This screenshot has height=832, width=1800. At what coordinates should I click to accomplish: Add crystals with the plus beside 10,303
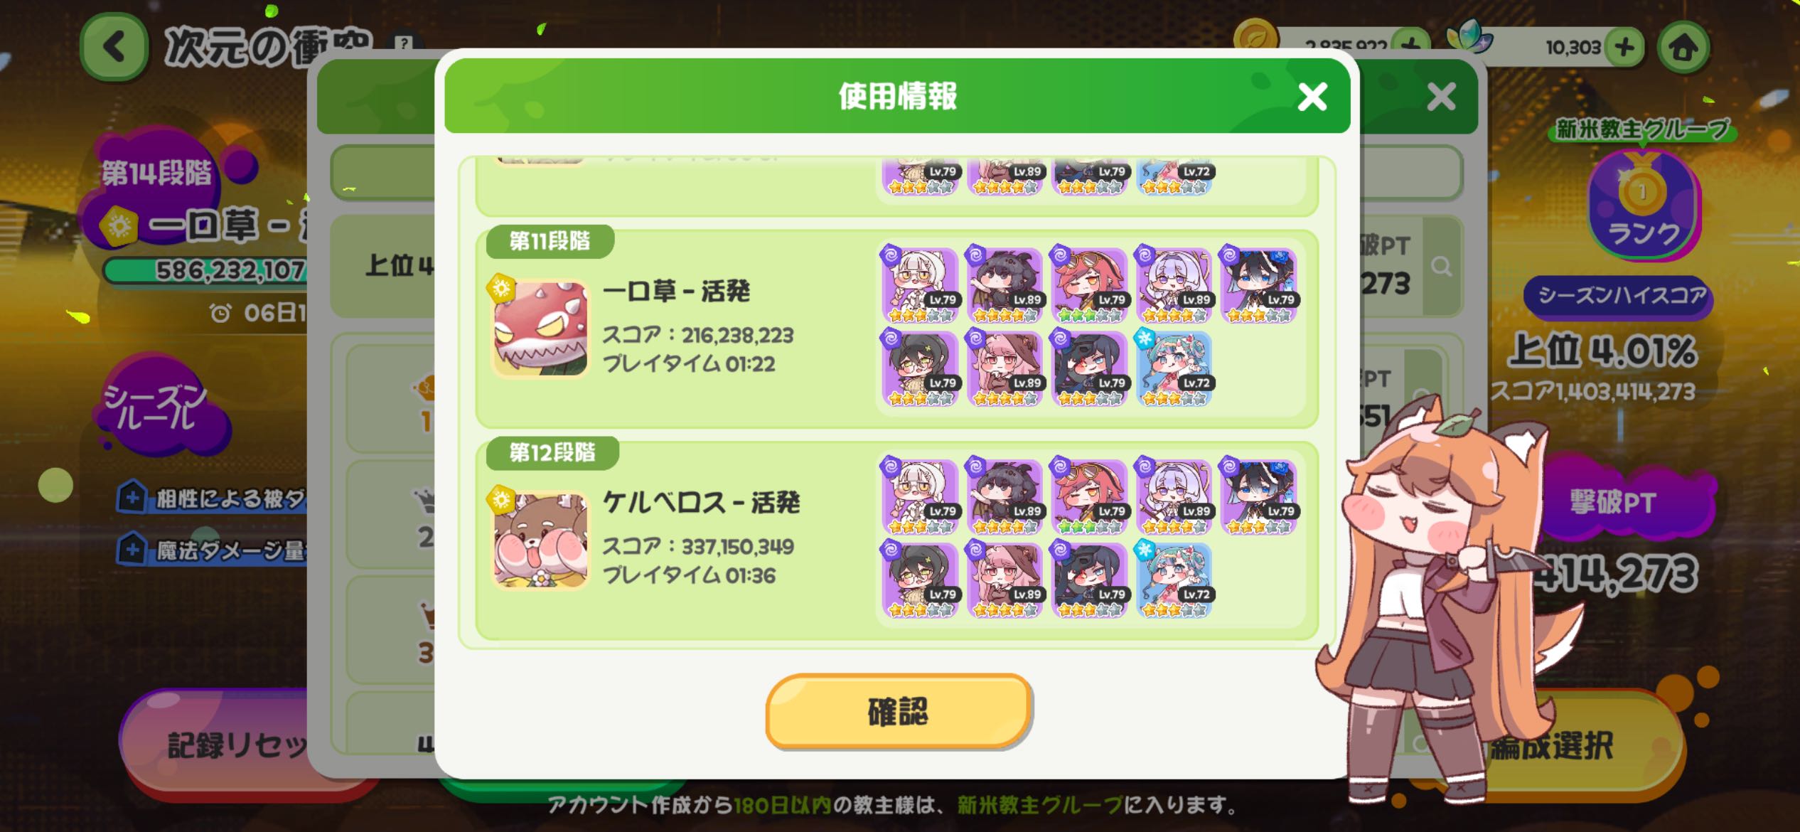(x=1624, y=48)
